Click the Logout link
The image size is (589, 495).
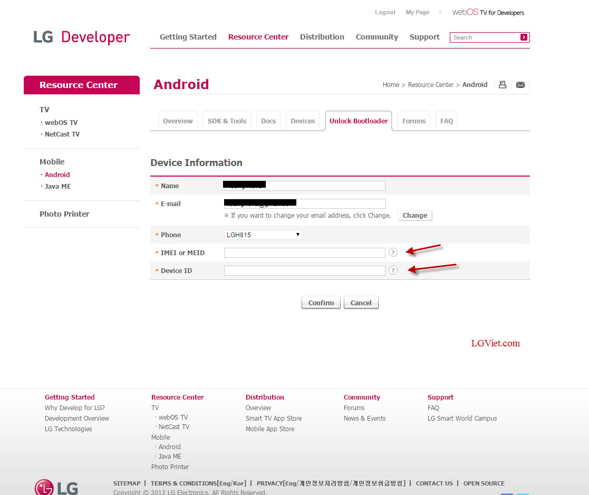point(385,12)
